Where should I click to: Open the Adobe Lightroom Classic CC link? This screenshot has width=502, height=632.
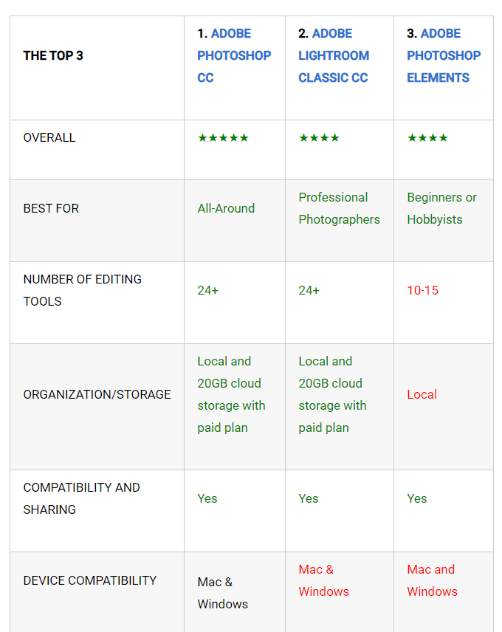334,55
